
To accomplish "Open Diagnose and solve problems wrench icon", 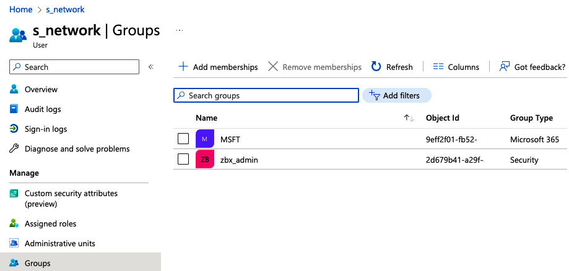I will (x=14, y=148).
